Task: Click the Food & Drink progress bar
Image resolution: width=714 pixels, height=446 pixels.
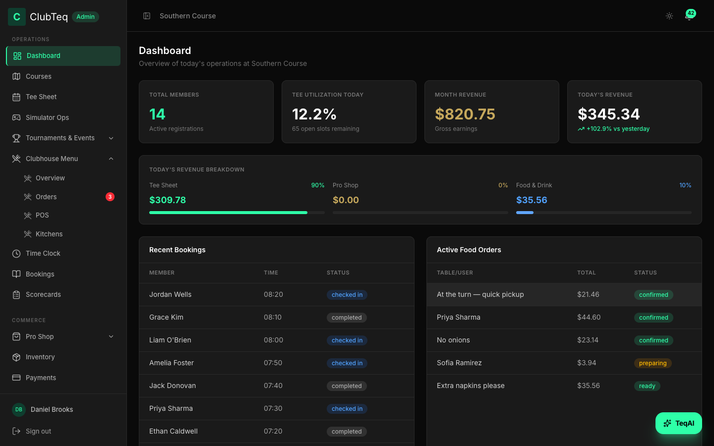Action: point(604,213)
